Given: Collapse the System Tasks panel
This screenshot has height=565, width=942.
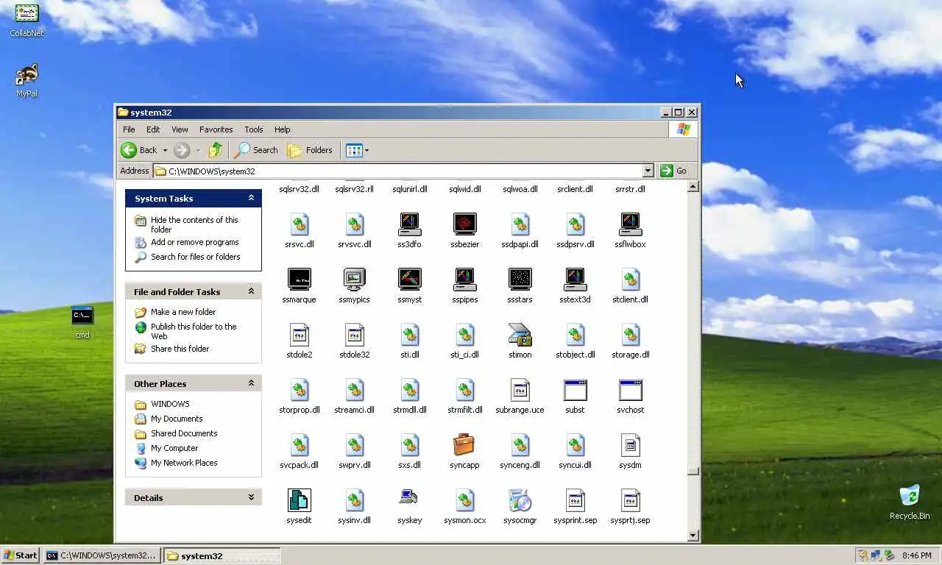Looking at the screenshot, I should 251,198.
